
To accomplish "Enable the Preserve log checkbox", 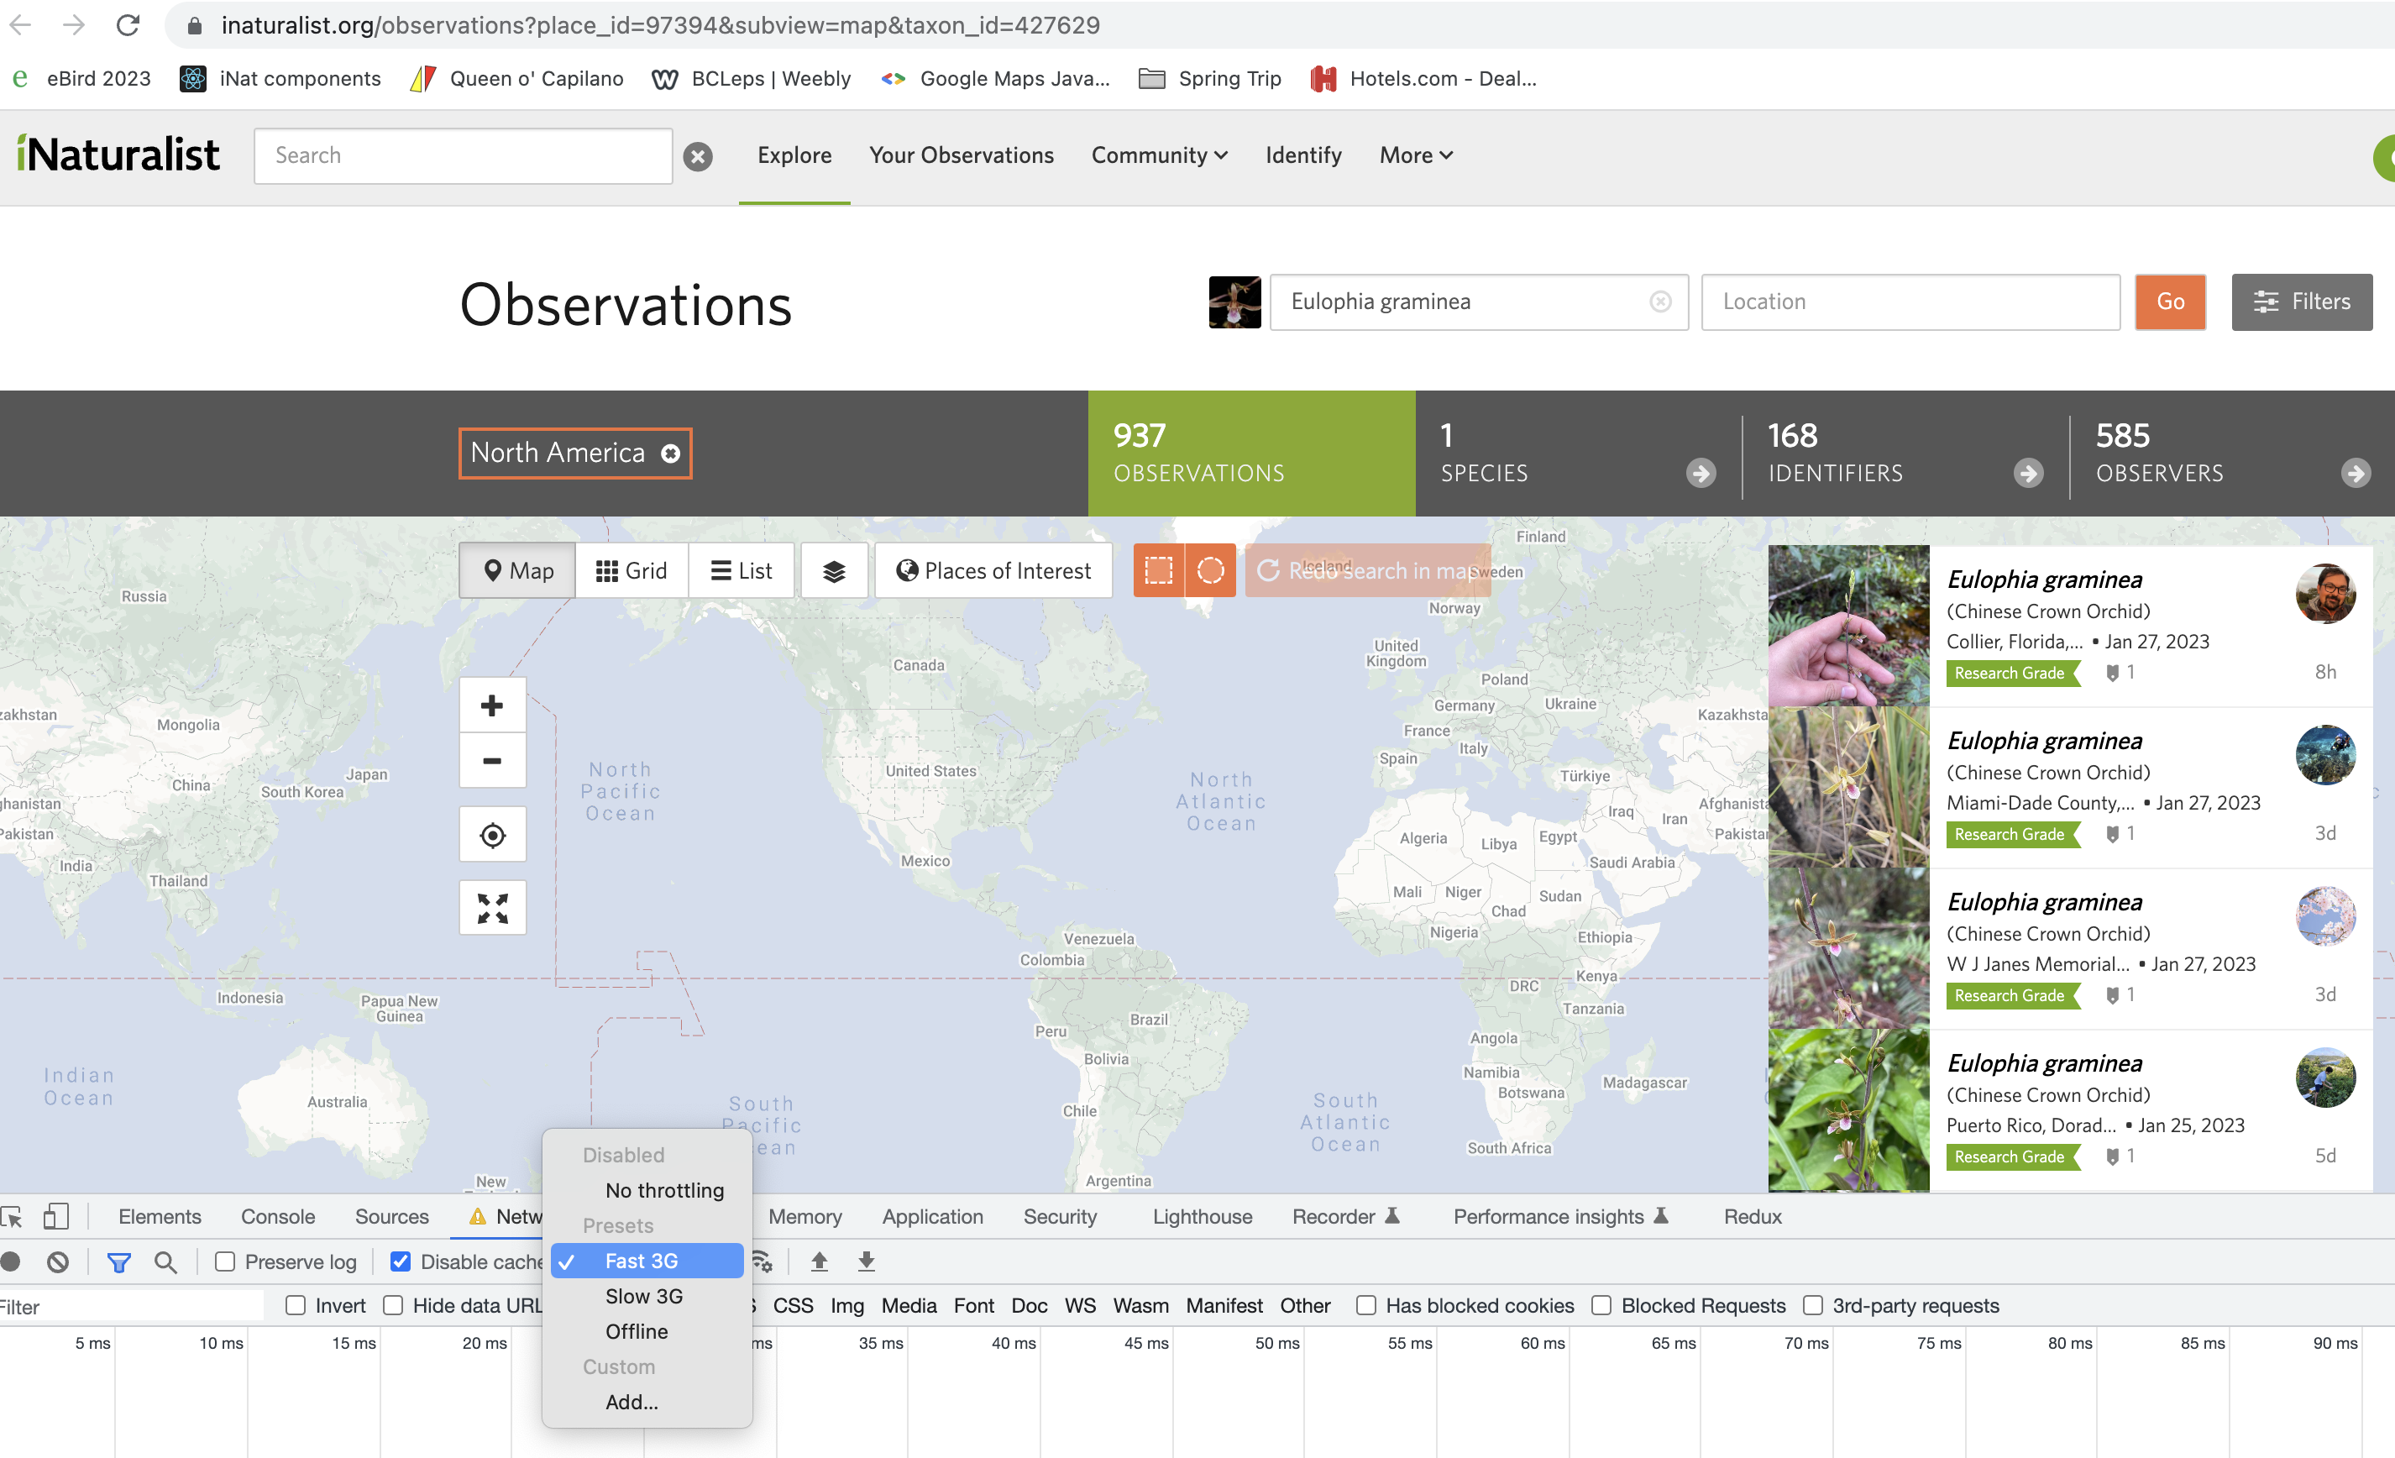I will click(224, 1261).
